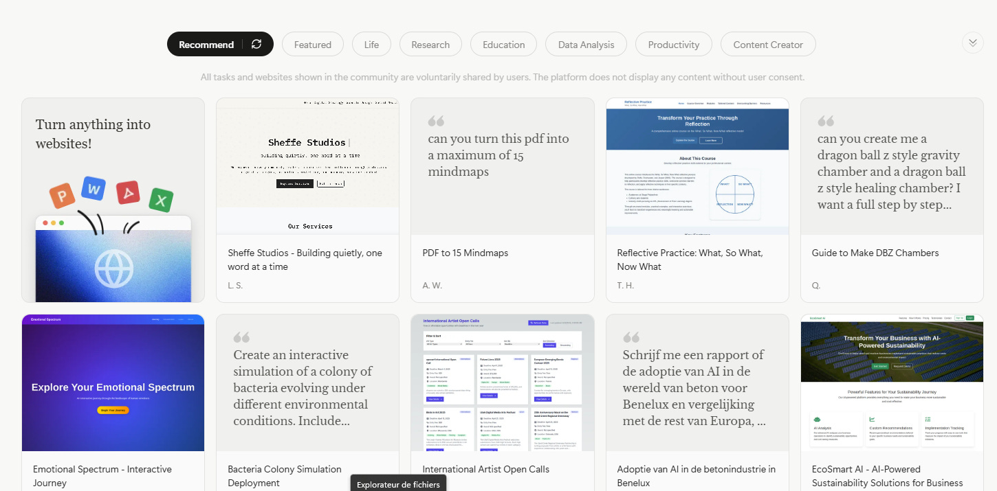Open the Content Creator tab
The width and height of the screenshot is (997, 491).
pos(768,45)
